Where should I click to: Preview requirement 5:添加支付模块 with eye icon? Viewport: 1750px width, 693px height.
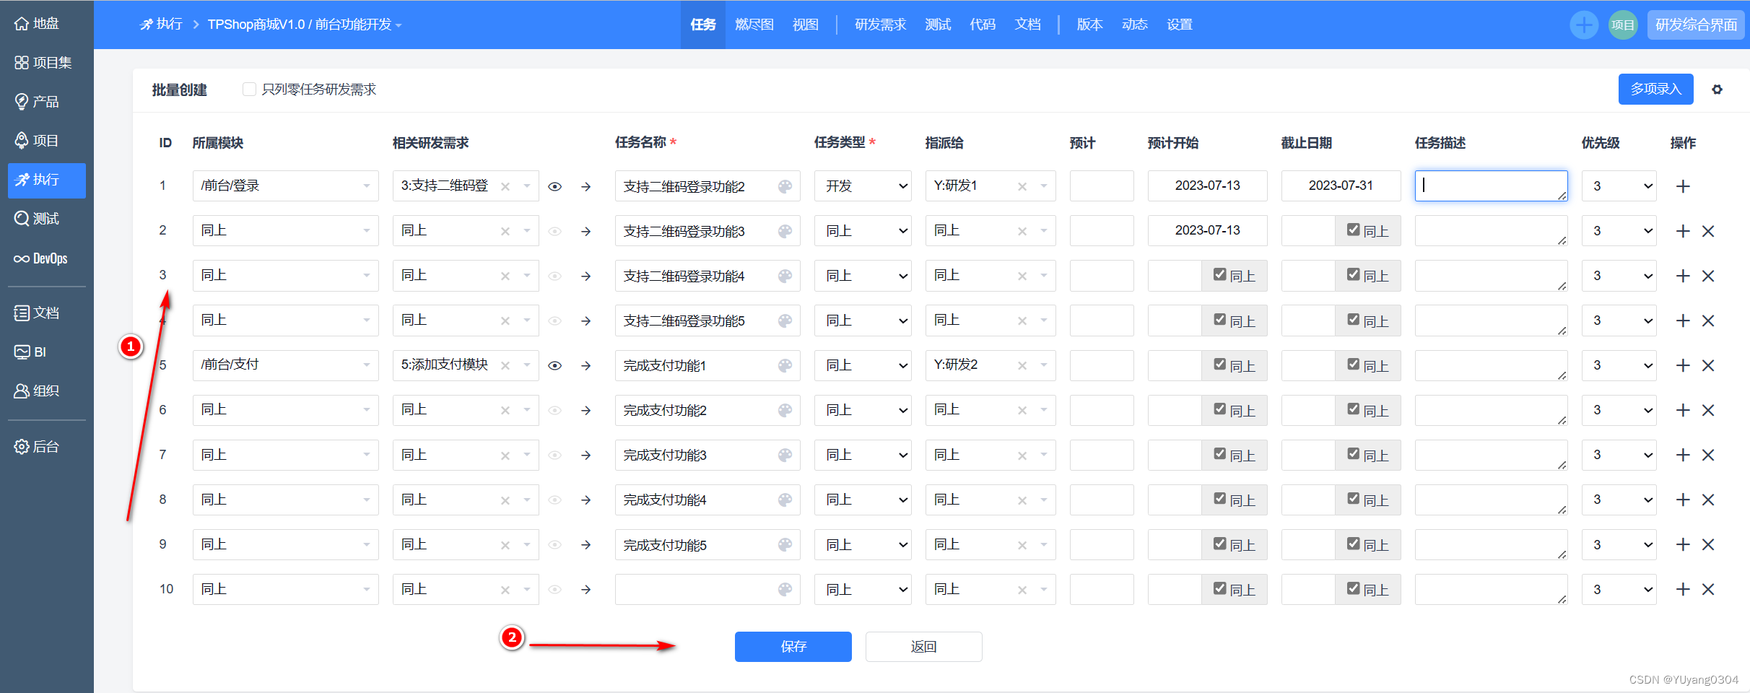554,366
